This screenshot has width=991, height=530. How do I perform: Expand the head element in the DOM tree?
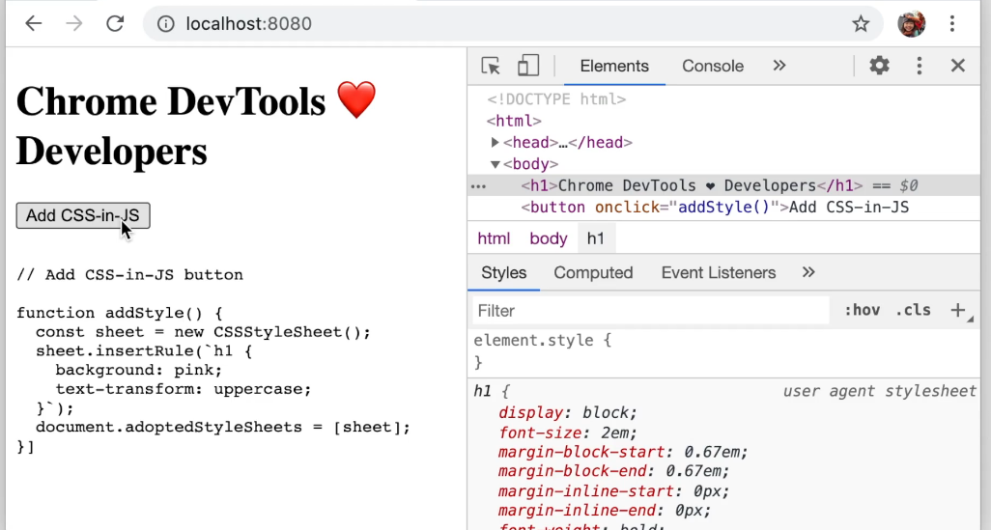(495, 143)
